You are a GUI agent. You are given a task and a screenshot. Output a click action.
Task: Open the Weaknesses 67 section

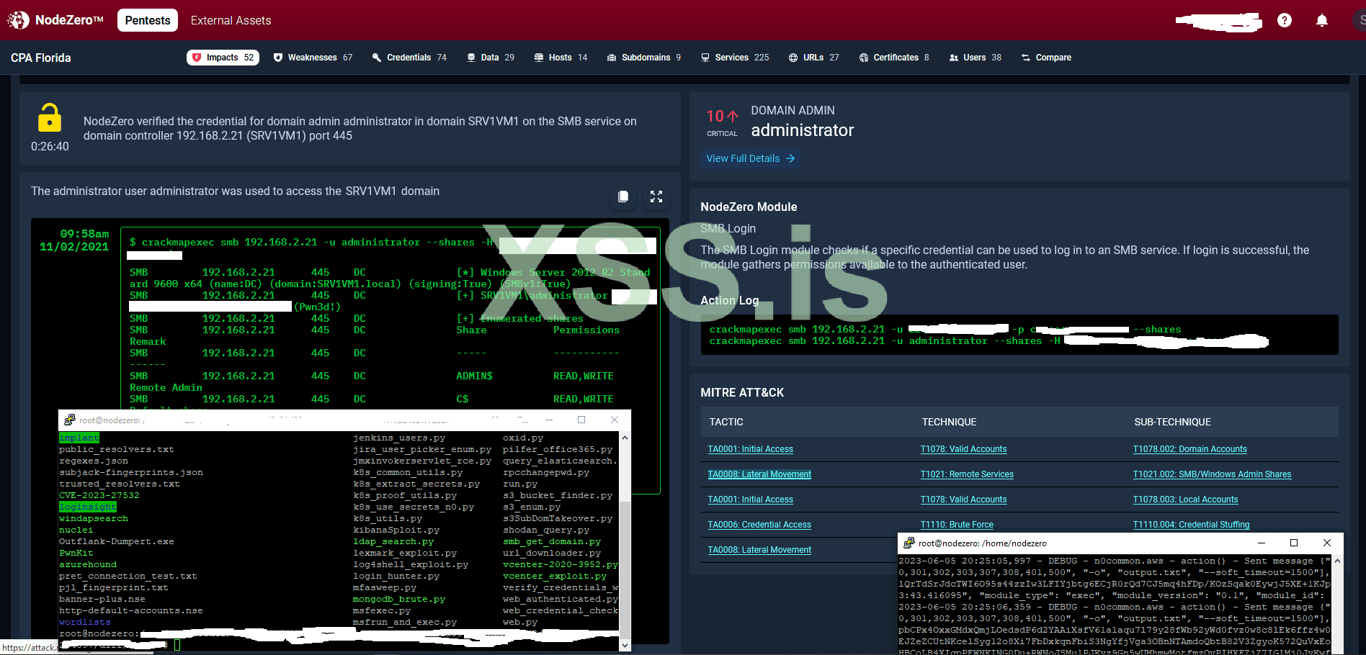[x=313, y=58]
